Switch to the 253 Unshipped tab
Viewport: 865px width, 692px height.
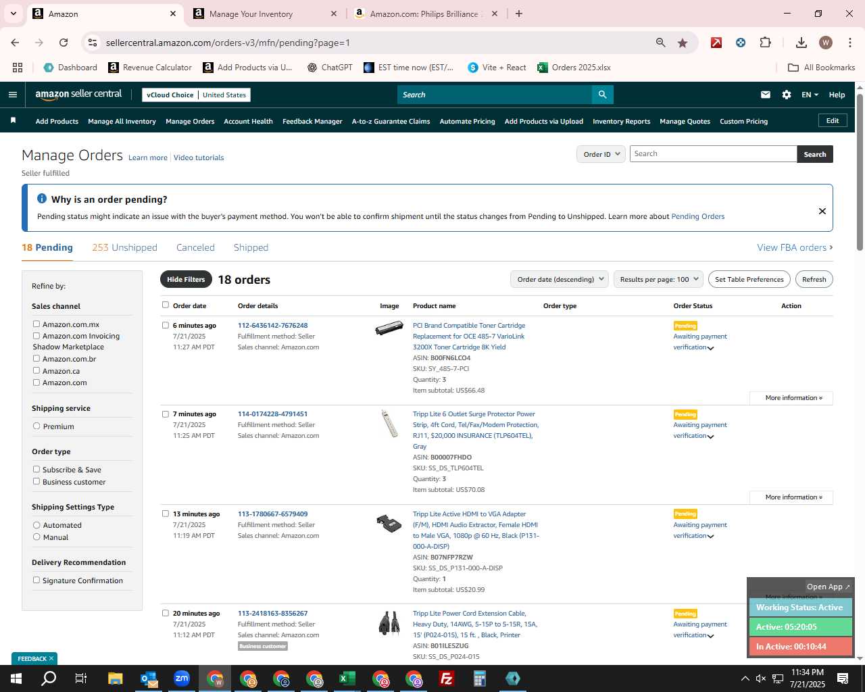click(x=124, y=247)
